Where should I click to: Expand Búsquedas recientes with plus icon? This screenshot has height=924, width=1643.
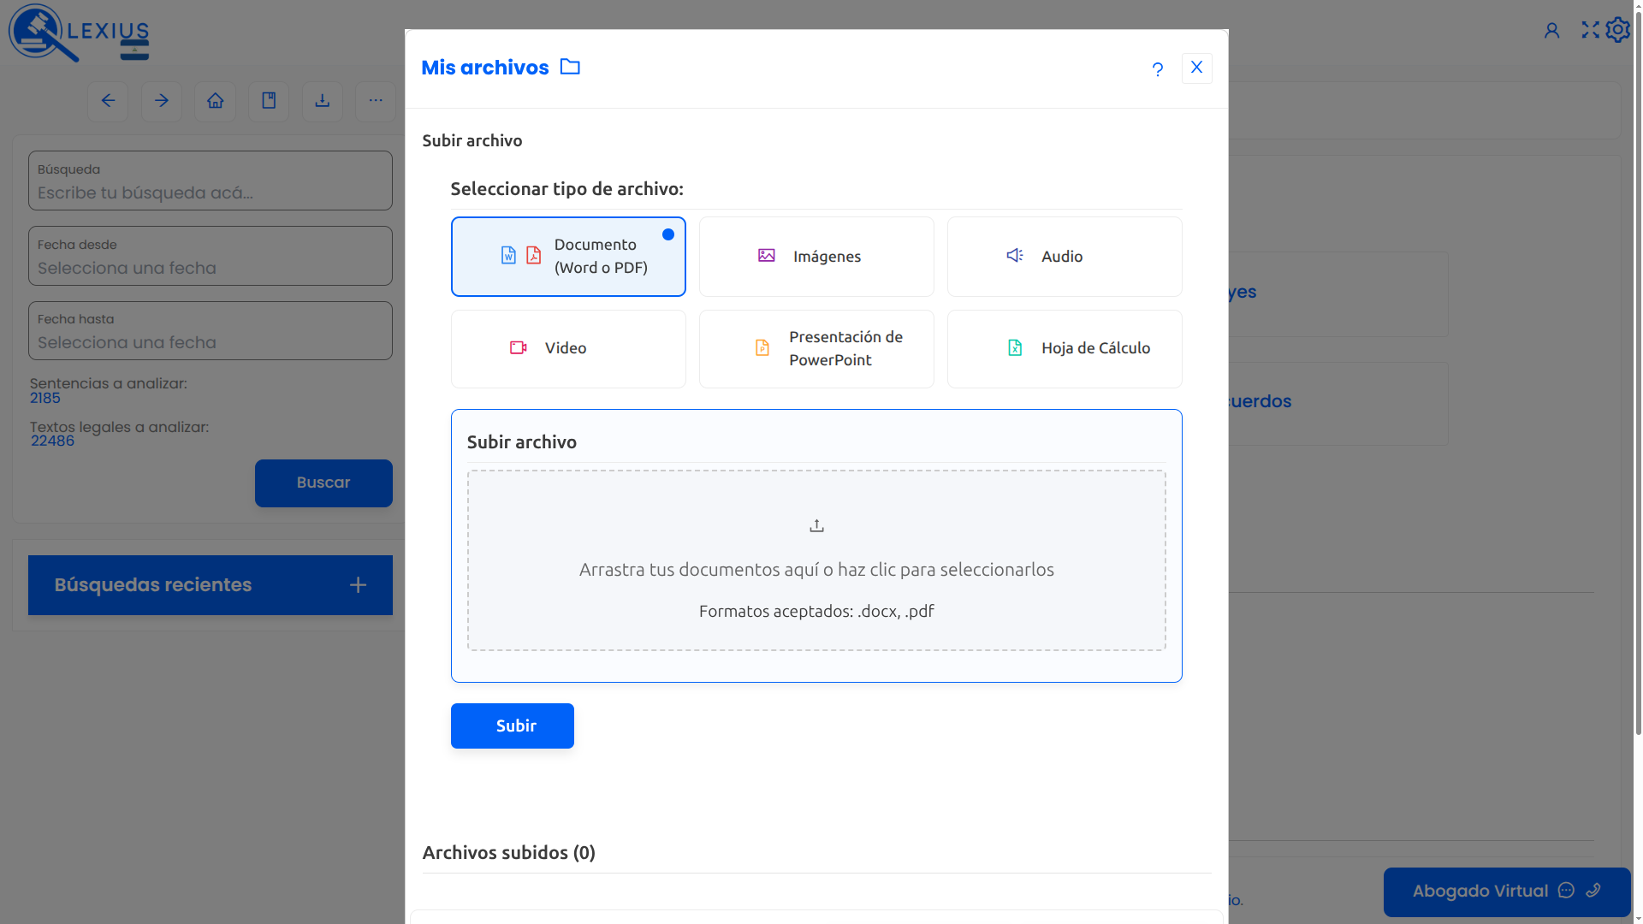point(358,585)
